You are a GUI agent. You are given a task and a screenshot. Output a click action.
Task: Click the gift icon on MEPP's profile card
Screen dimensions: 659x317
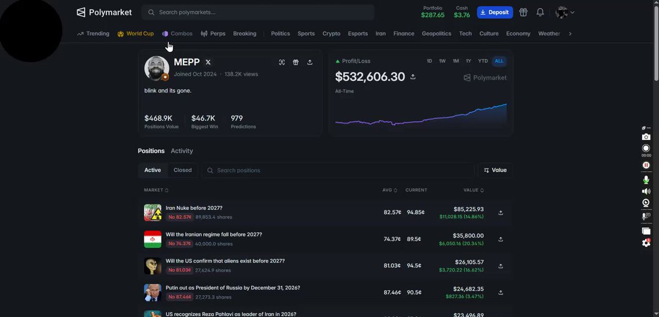[x=295, y=63]
